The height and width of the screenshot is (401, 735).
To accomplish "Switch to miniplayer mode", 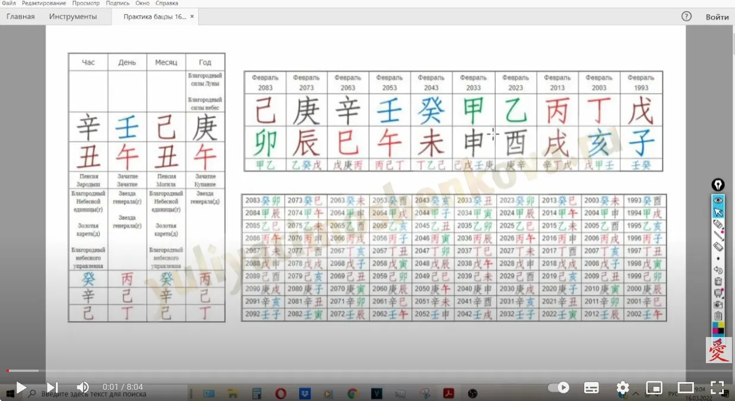I will point(654,387).
